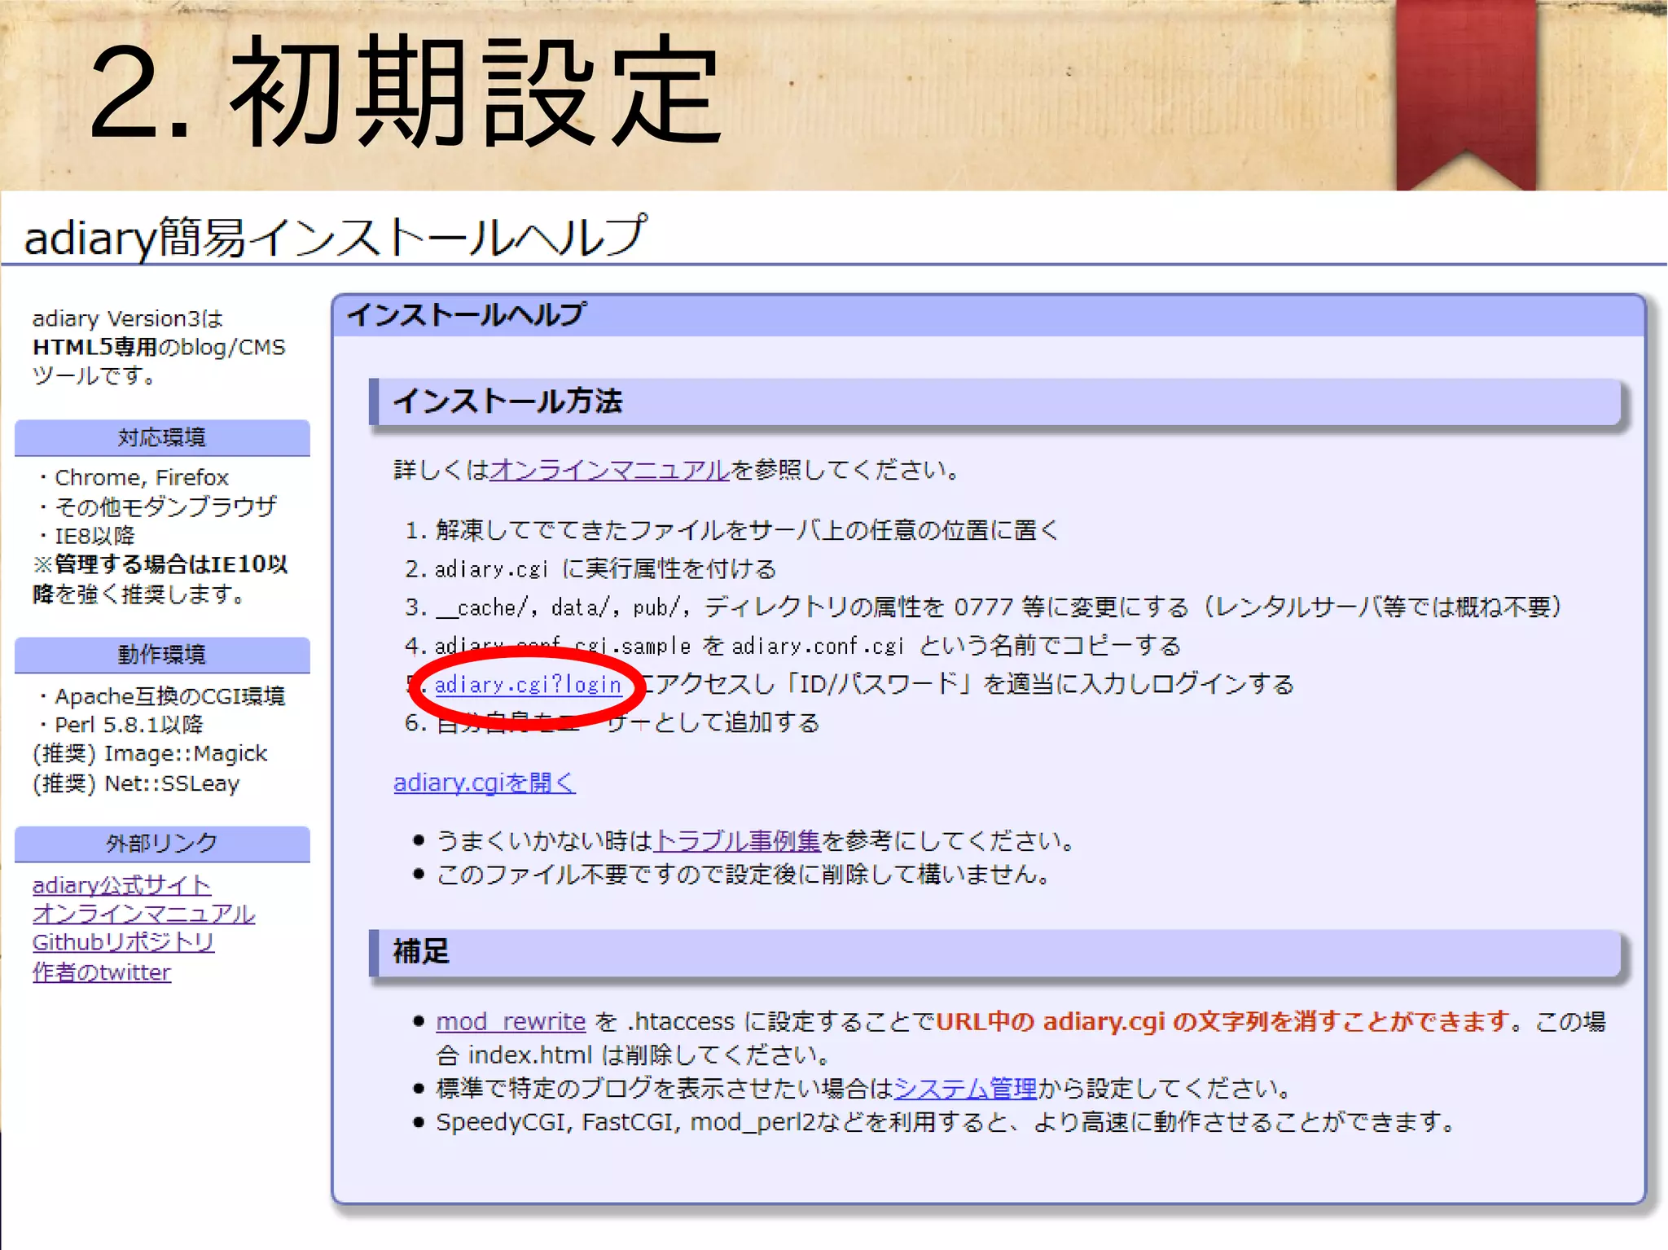1668x1250 pixels.
Task: Click the 対応環境 sidebar heading
Action: [x=162, y=437]
